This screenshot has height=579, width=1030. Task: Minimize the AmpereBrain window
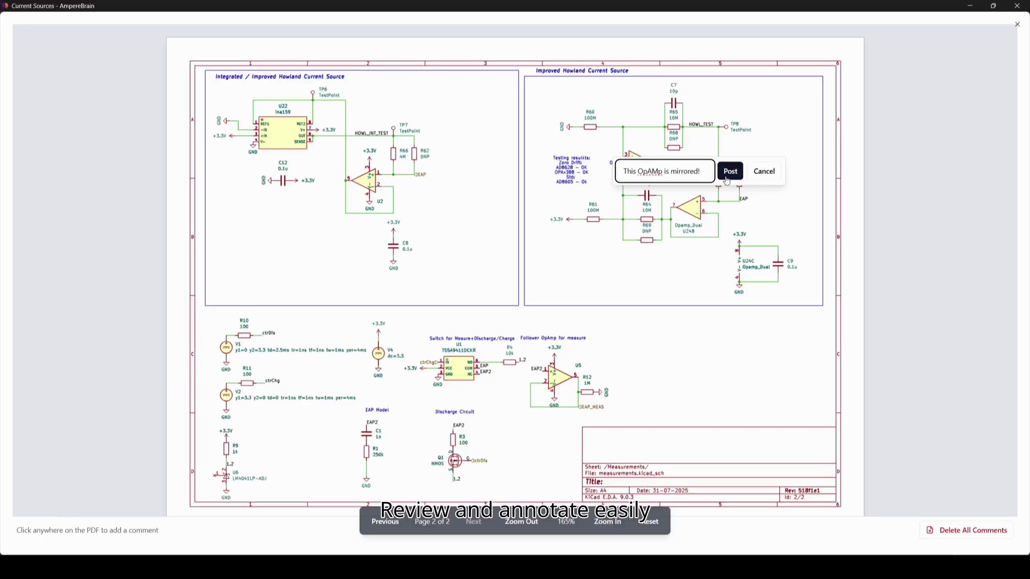tap(970, 6)
